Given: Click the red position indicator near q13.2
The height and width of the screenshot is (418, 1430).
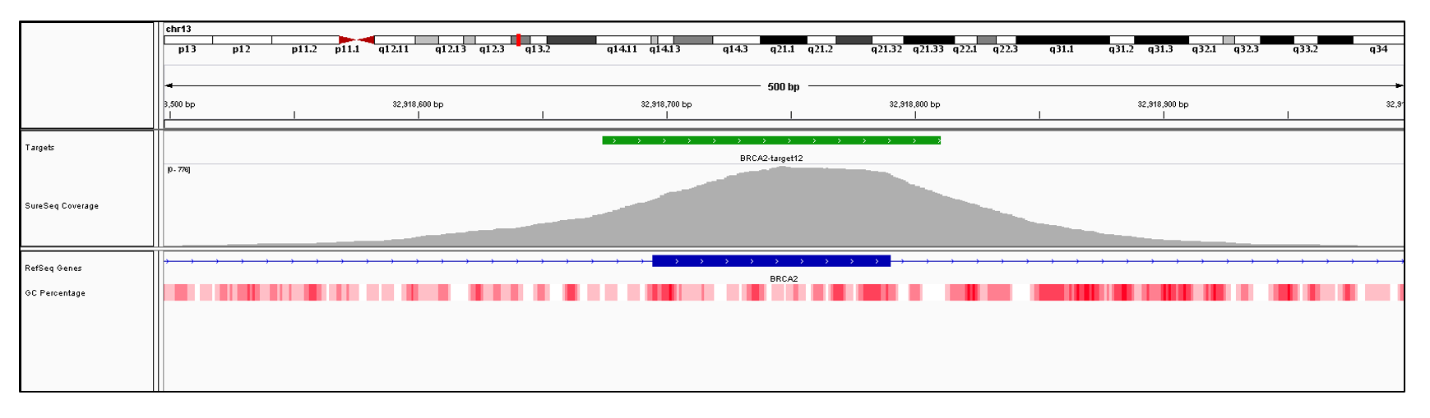Looking at the screenshot, I should pos(518,39).
